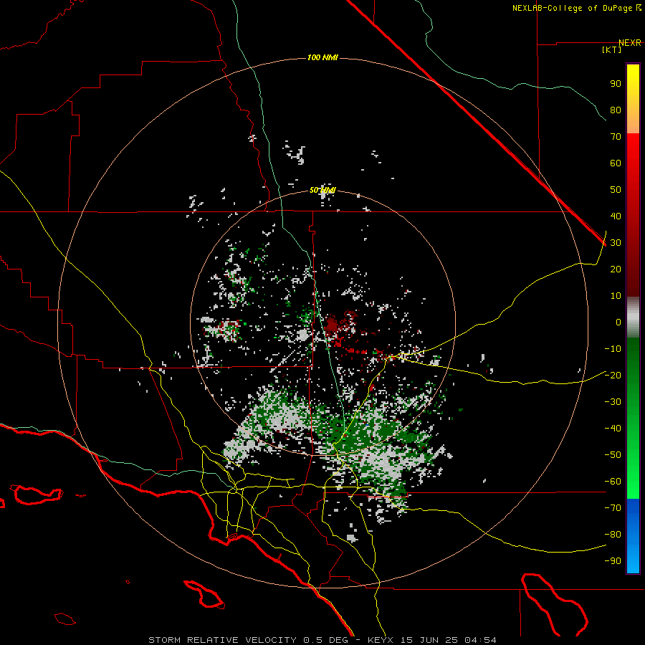Click the 90 value on the velocity scale
Screen dimensions: 645x645
pyautogui.click(x=616, y=84)
